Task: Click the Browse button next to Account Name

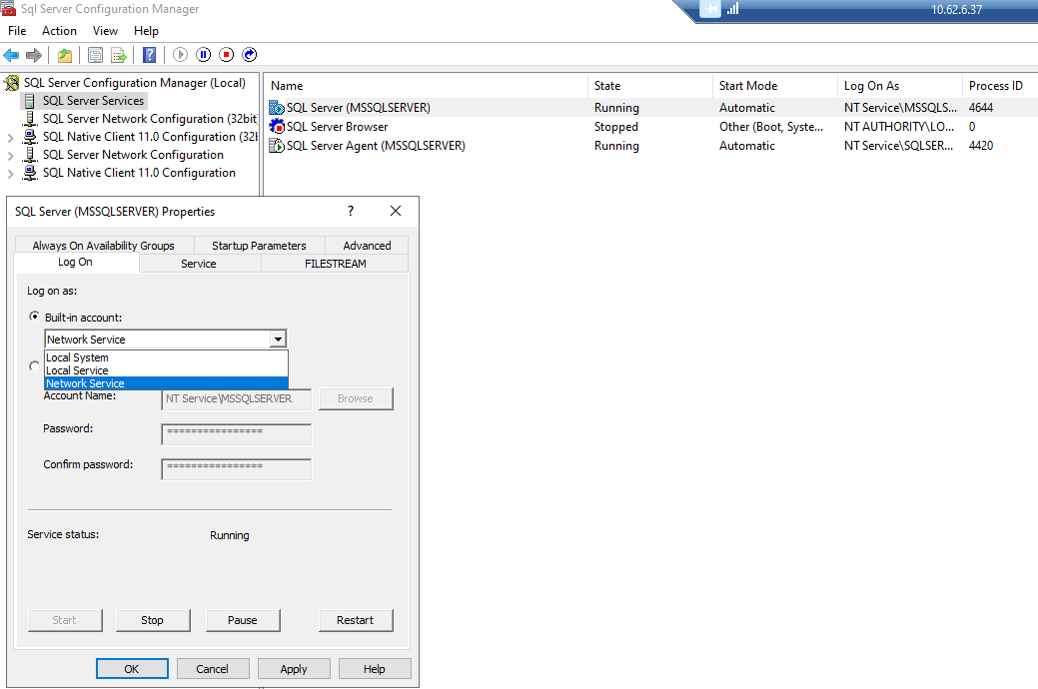Action: [x=356, y=398]
